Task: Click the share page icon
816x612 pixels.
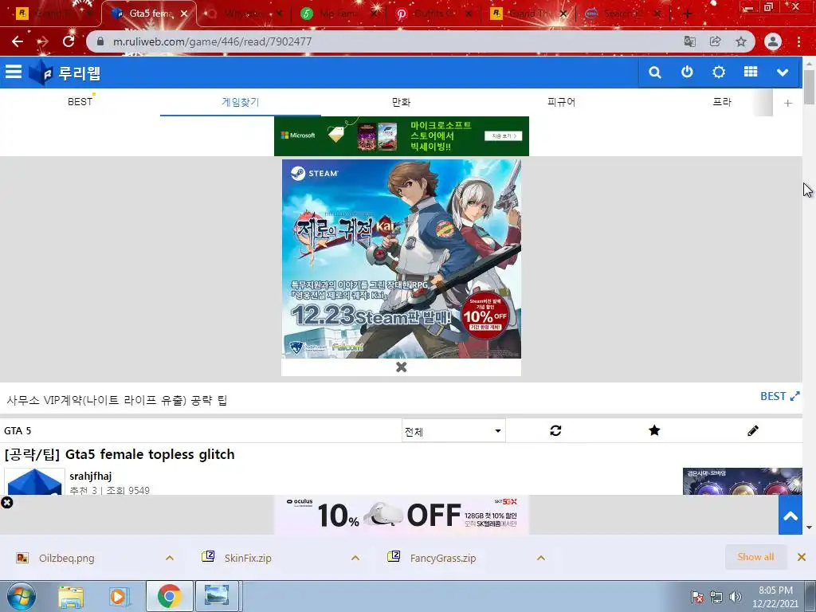Action: (x=715, y=41)
